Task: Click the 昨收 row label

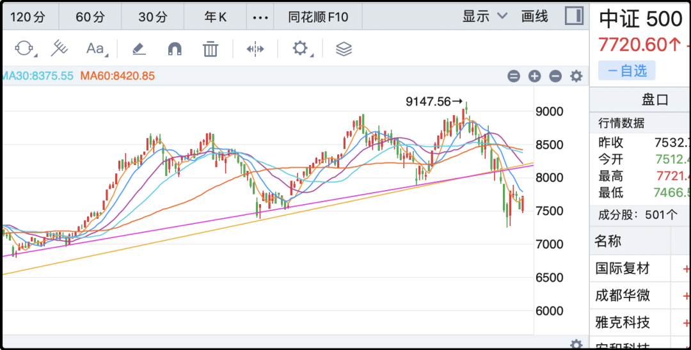Action: [x=611, y=143]
